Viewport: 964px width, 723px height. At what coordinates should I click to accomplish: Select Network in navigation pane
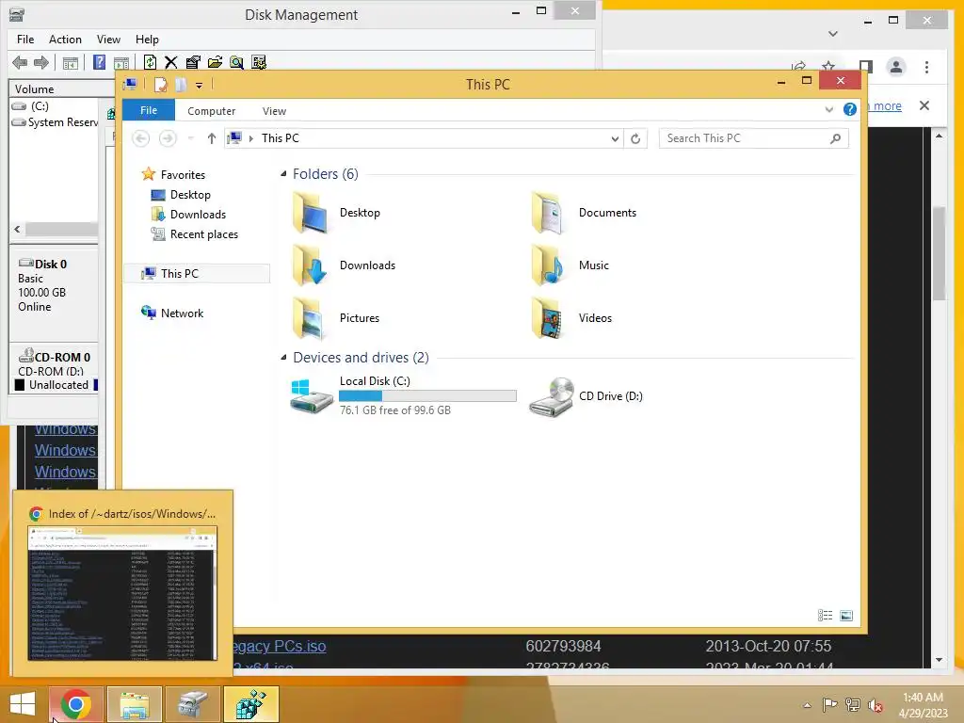[x=182, y=313]
